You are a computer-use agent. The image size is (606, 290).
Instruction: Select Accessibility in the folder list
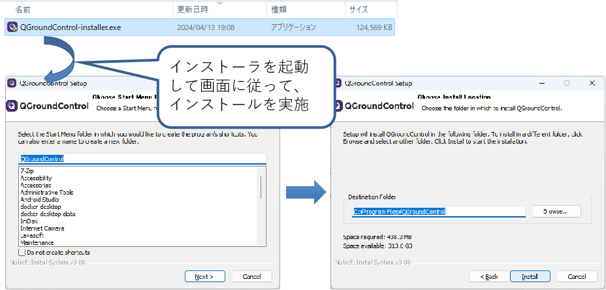(36, 178)
